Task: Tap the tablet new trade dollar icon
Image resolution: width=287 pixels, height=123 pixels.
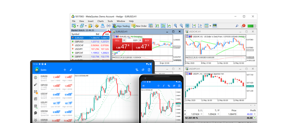Action: click(x=137, y=70)
